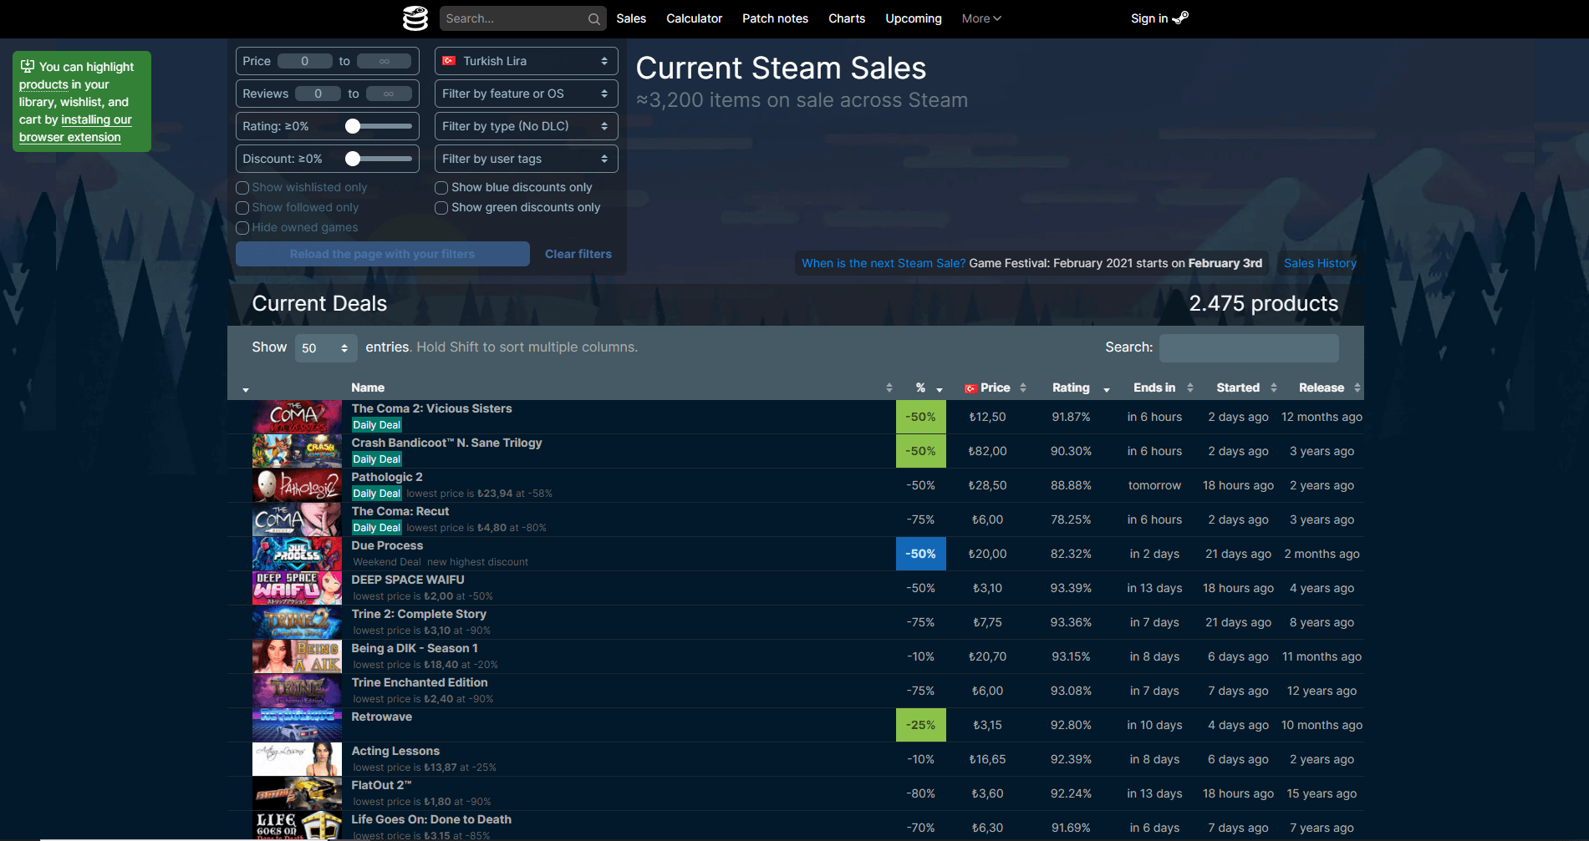The width and height of the screenshot is (1589, 841).
Task: Sort by discount percent column arrow
Action: [x=940, y=389]
